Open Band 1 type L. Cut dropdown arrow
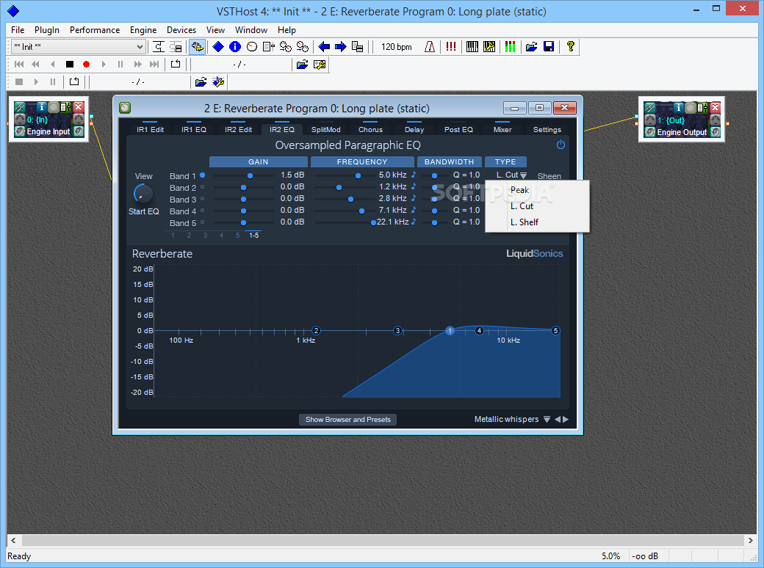 [523, 175]
